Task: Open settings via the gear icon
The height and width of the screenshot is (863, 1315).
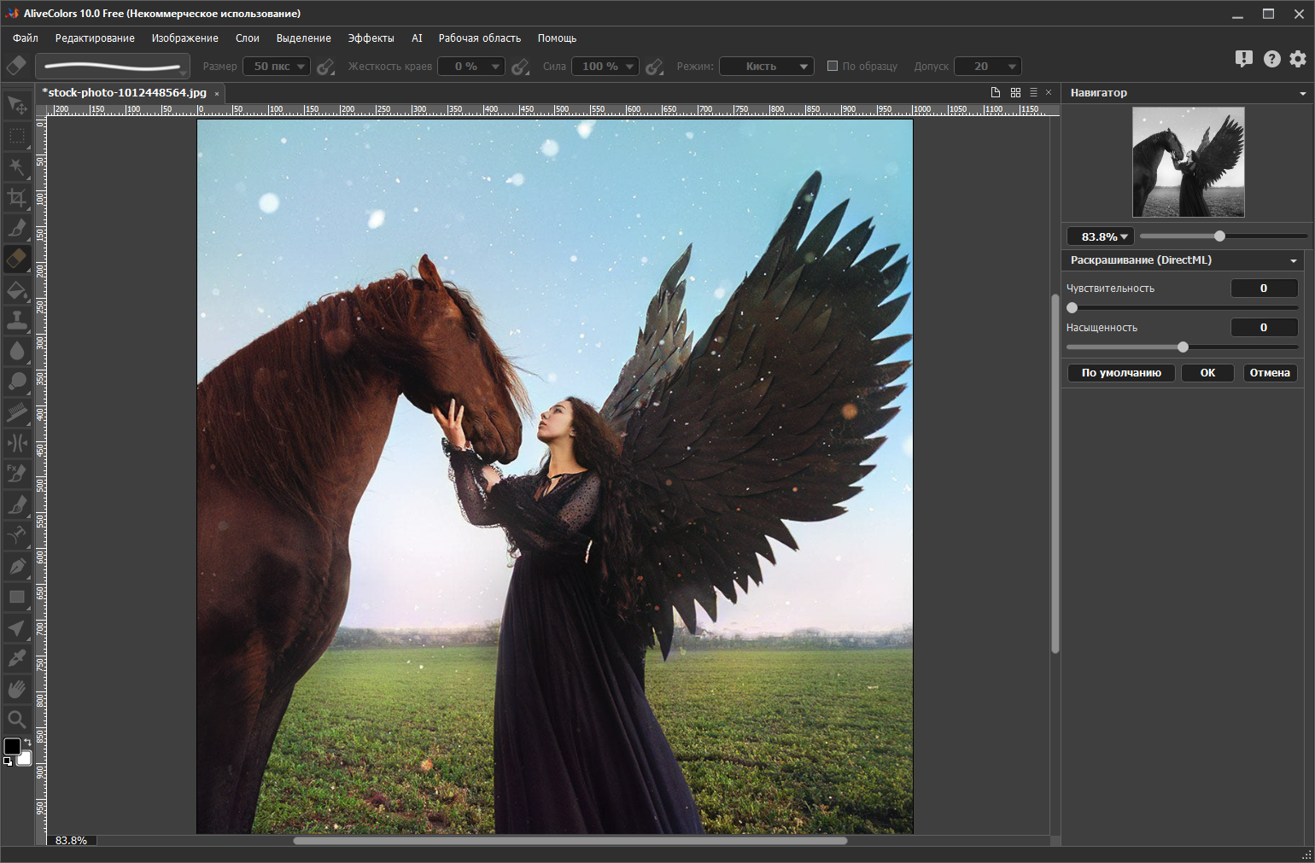Action: click(1298, 59)
